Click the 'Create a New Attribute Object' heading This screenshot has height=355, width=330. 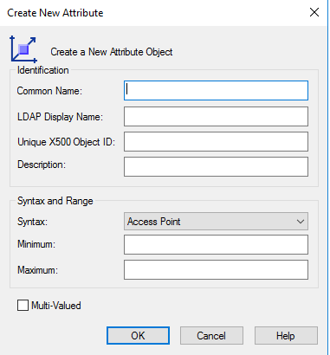click(112, 52)
